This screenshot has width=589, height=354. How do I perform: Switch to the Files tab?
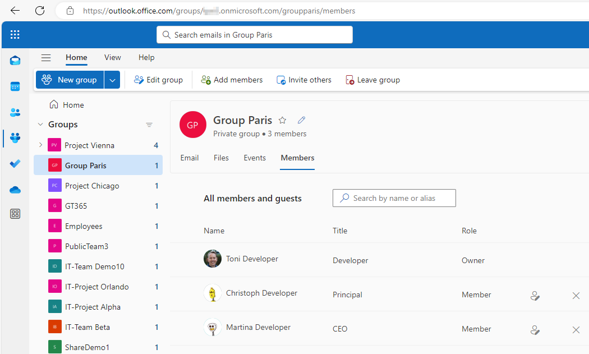tap(221, 158)
